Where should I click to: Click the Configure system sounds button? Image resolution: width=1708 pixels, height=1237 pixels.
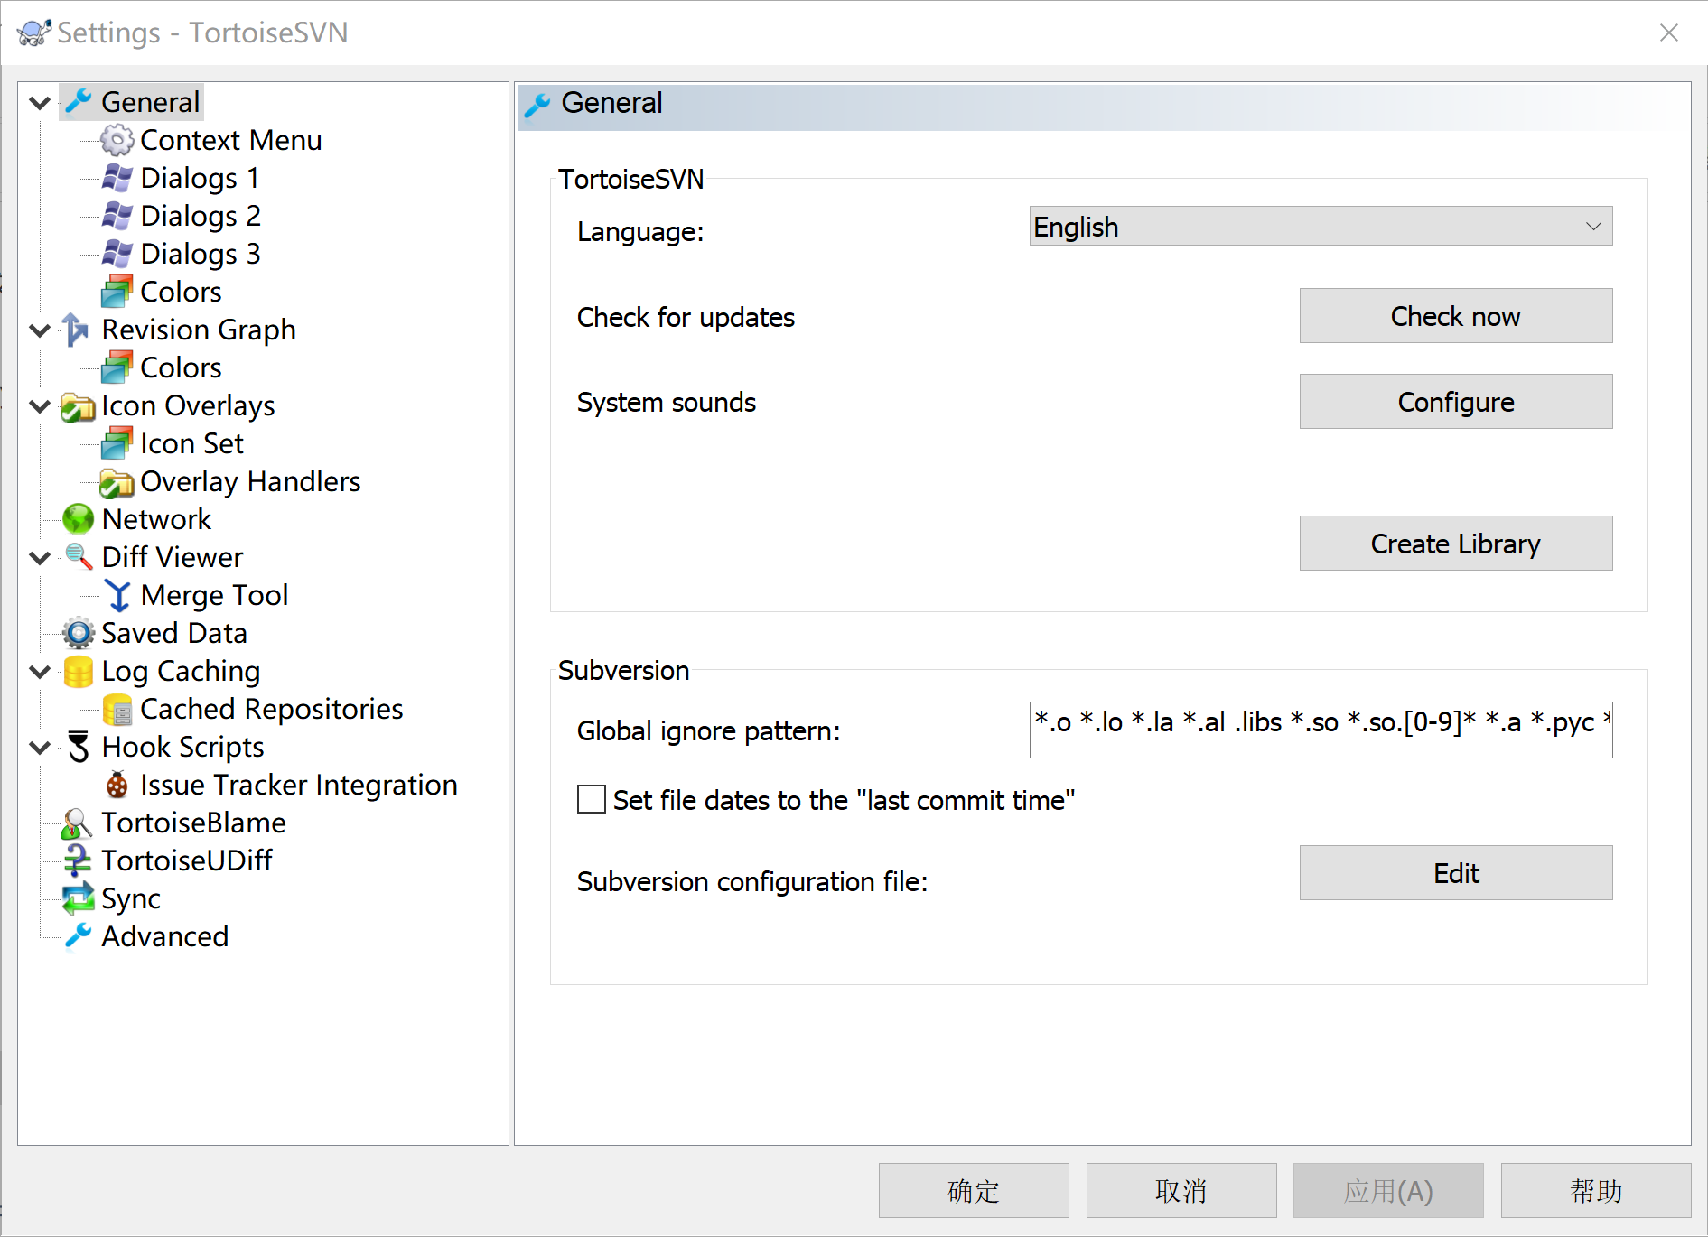(1456, 402)
